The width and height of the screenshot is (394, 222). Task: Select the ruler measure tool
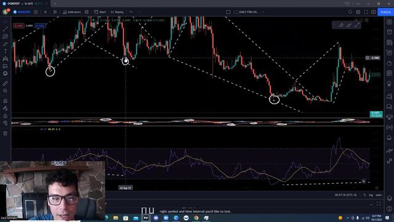click(x=6, y=83)
